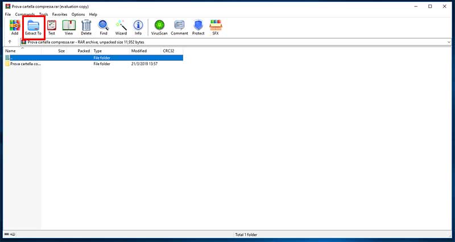Select the '21/3/2019 13:57' modified date
Viewport: 455px width, 242px height.
144,64
